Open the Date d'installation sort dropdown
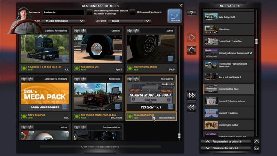 click(64, 21)
